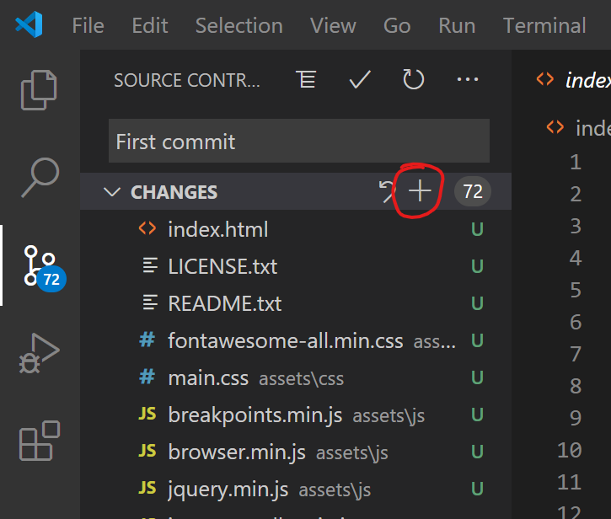Open the Selection menu
Screen dimensions: 611x519
point(239,25)
